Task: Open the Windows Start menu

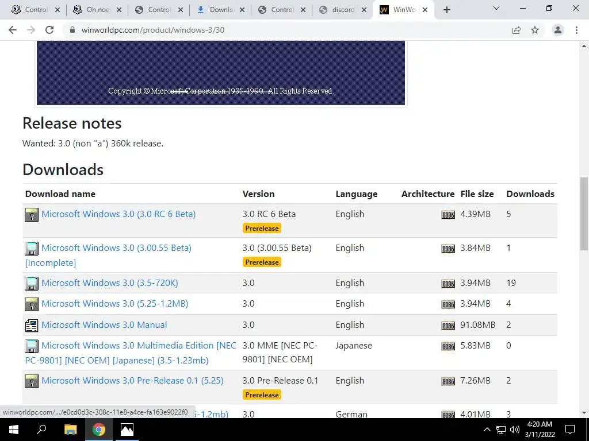Action: (14, 430)
